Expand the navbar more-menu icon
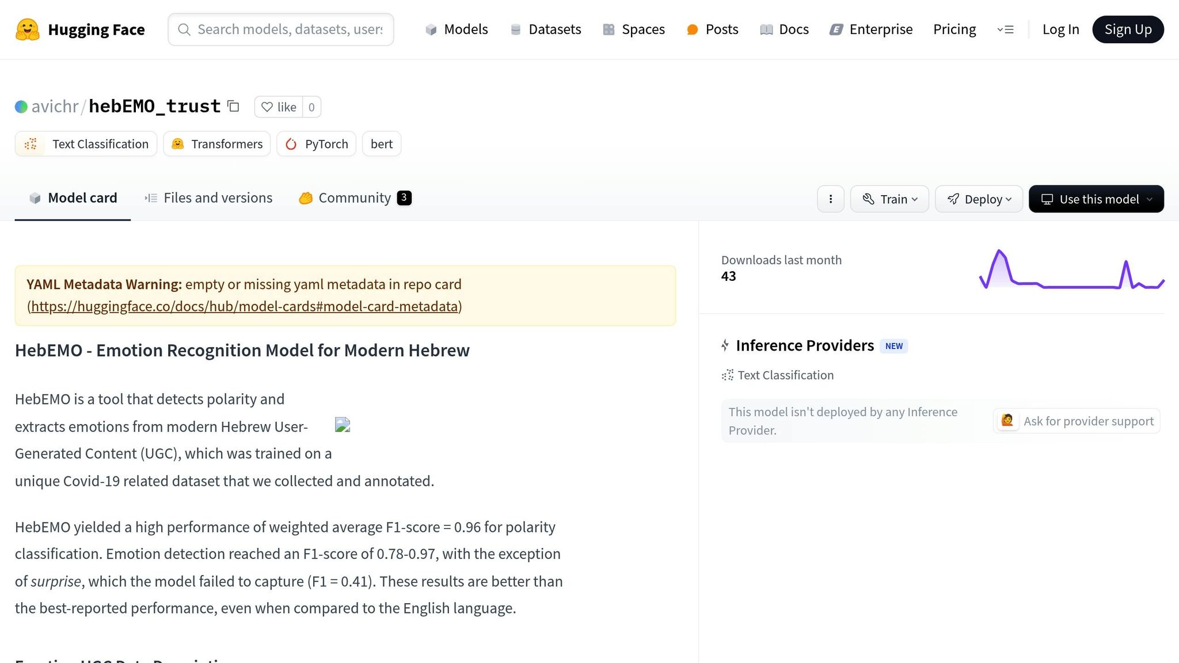The image size is (1179, 663). [1006, 29]
